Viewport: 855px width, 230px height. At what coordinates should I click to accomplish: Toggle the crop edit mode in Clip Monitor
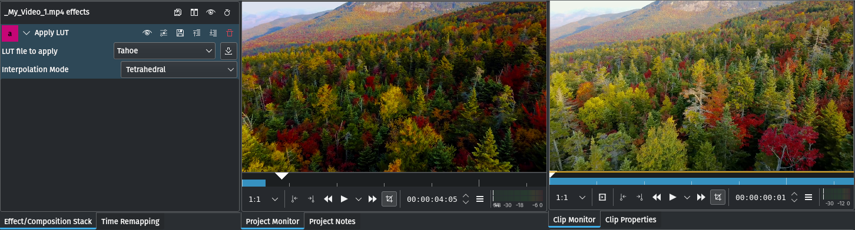[718, 198]
